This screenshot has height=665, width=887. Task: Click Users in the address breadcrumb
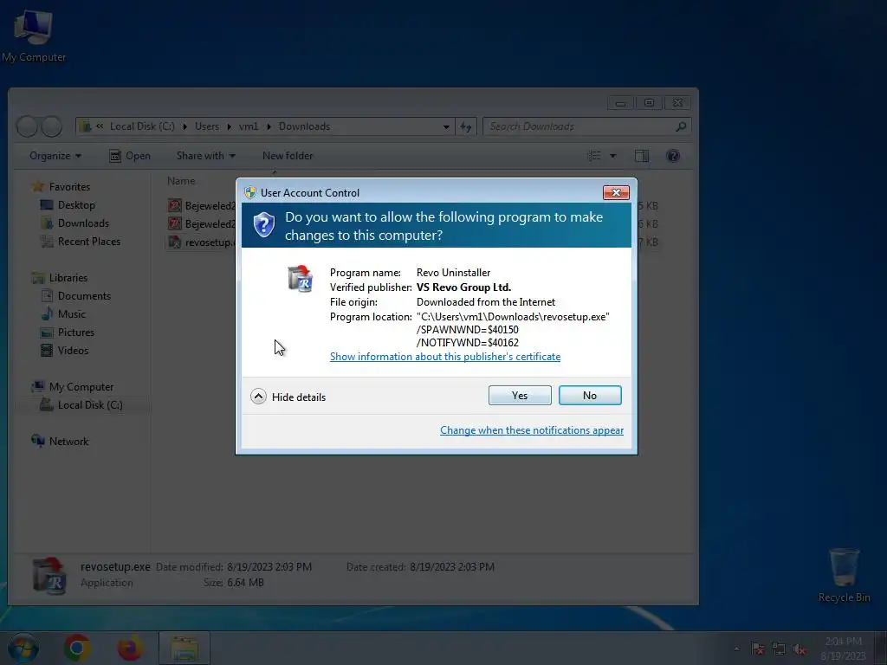207,126
